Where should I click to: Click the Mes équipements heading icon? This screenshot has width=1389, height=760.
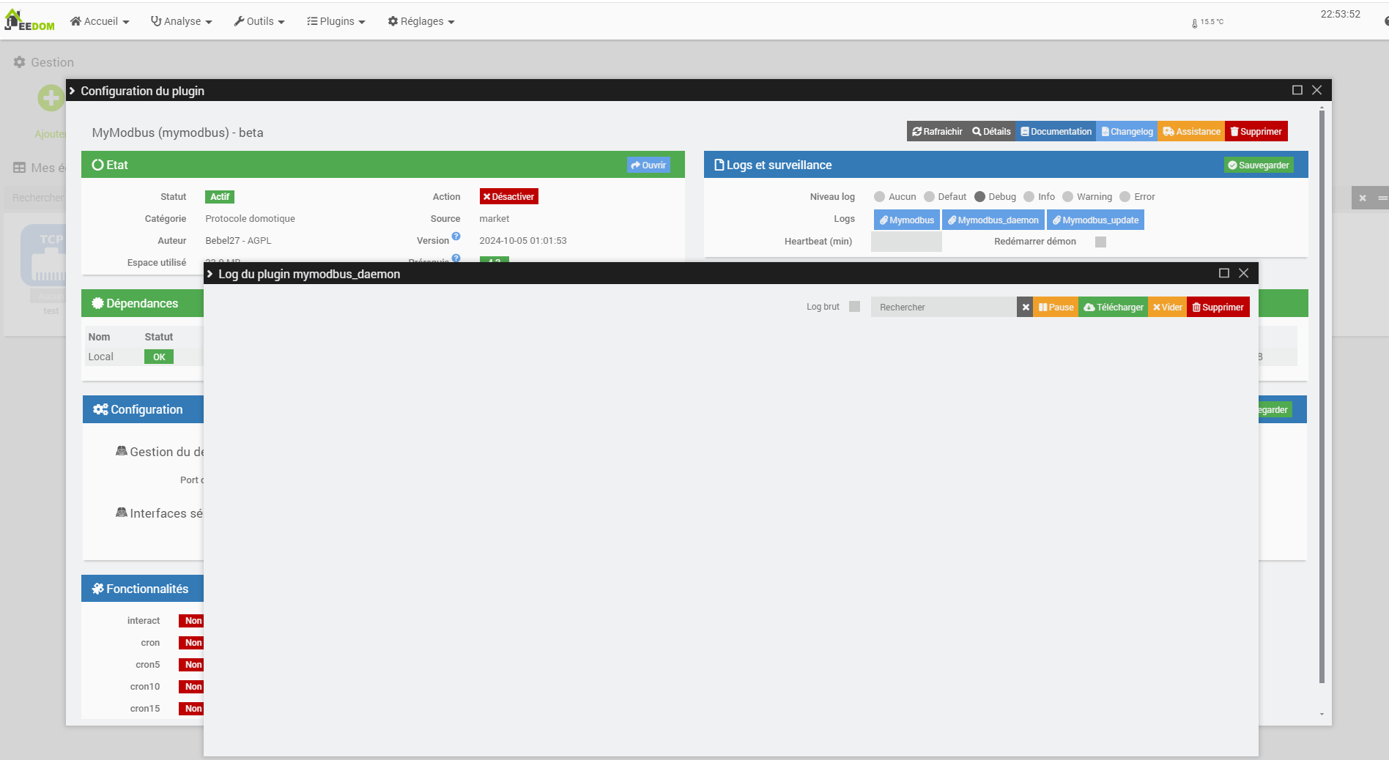(x=20, y=168)
